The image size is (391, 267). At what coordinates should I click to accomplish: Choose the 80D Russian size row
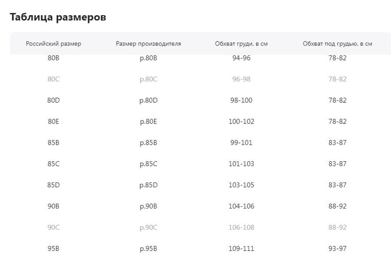(x=53, y=101)
